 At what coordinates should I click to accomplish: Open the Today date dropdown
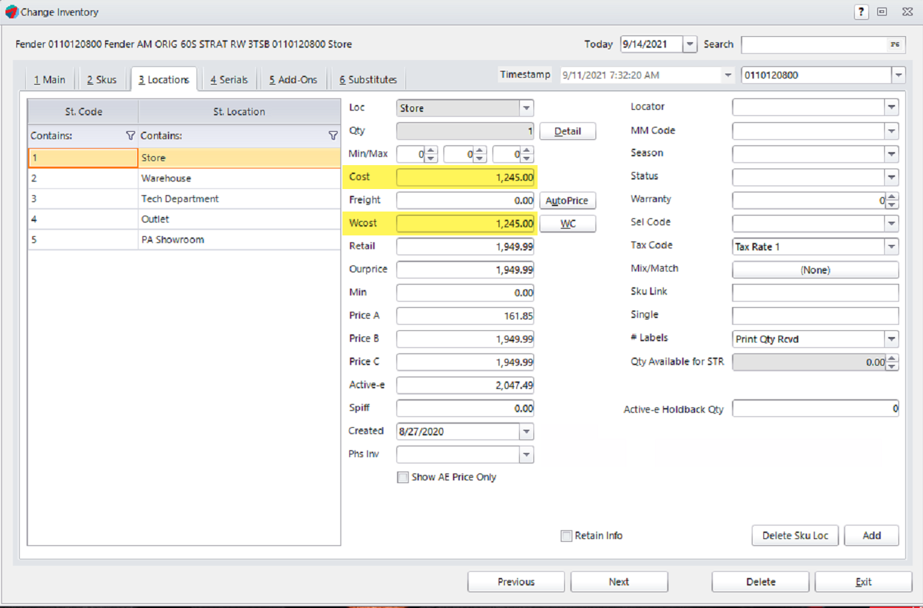[x=690, y=44]
